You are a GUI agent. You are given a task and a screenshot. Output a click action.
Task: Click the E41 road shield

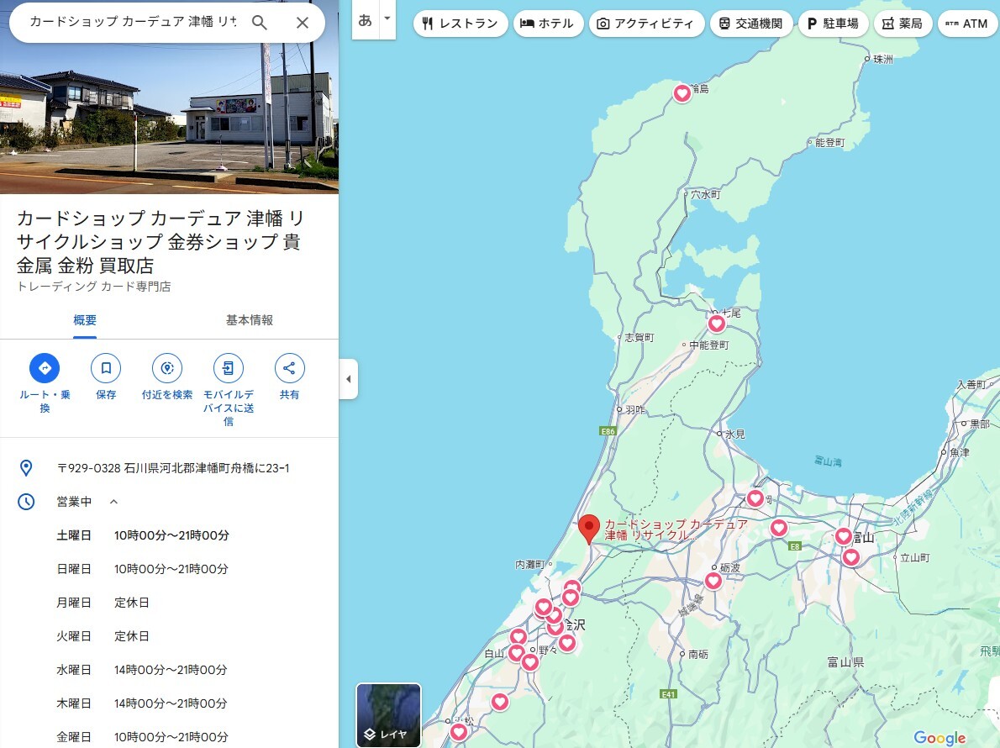pos(668,694)
